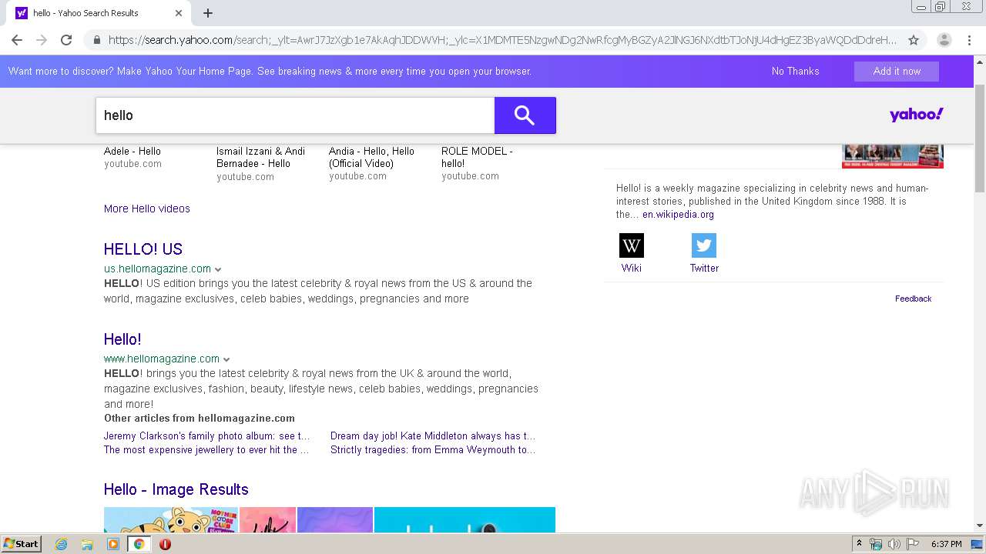The width and height of the screenshot is (986, 554).
Task: Click the purple search magnifier button
Action: 525,115
